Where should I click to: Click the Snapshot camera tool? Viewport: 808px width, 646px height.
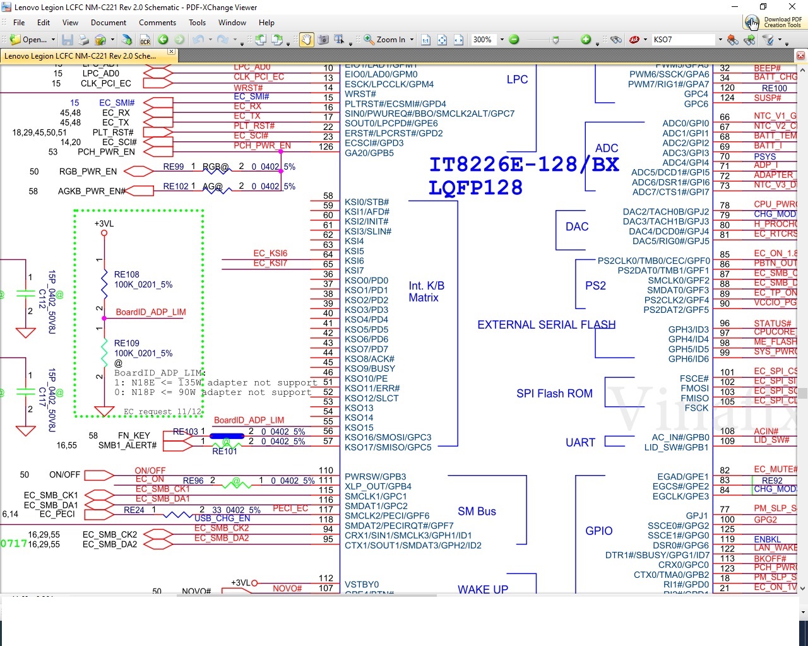(x=323, y=40)
